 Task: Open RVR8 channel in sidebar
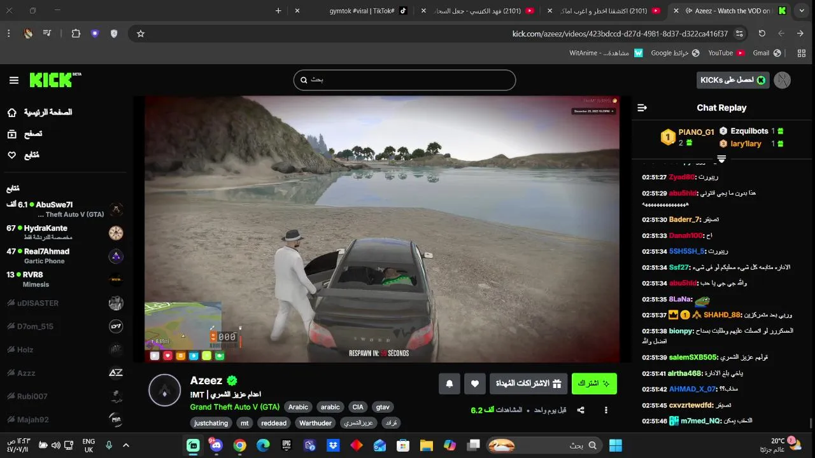tap(64, 279)
